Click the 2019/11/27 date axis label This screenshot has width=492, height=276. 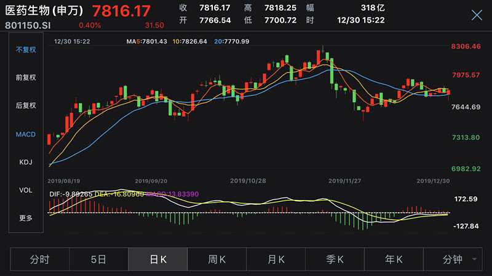pyautogui.click(x=344, y=181)
